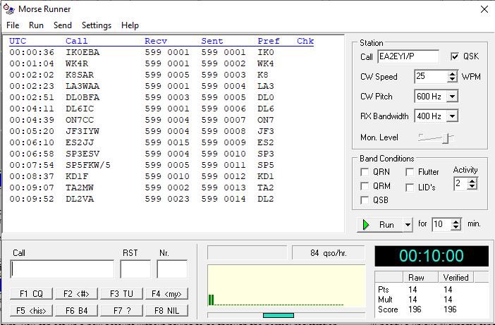The width and height of the screenshot is (495, 325).
Task: Decrease CW Speed with the down arrow
Action: (452, 79)
